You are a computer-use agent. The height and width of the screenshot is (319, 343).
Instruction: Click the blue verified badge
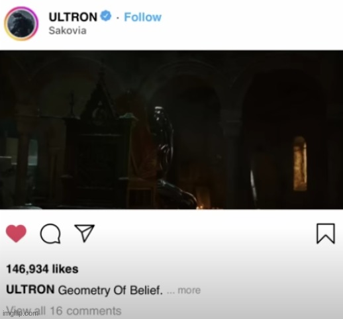(106, 16)
